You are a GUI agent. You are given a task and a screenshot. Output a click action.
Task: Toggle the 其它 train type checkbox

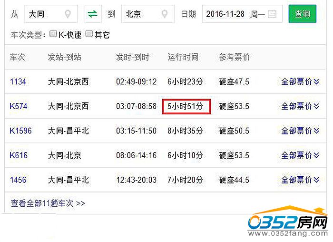click(89, 34)
